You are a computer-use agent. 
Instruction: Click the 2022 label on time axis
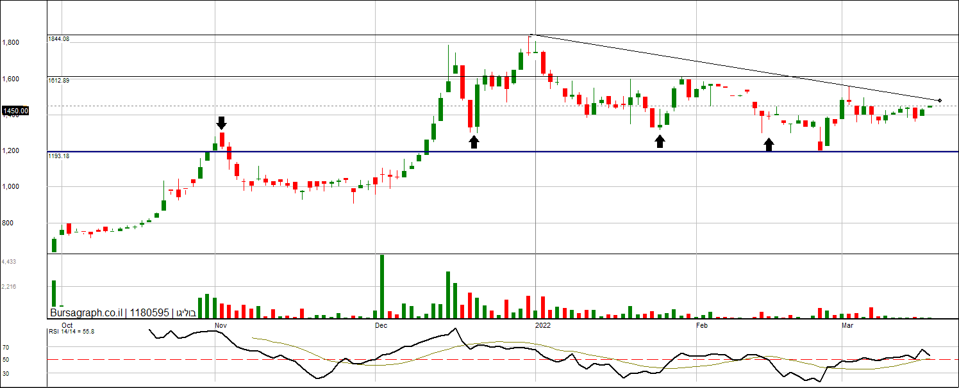(543, 325)
